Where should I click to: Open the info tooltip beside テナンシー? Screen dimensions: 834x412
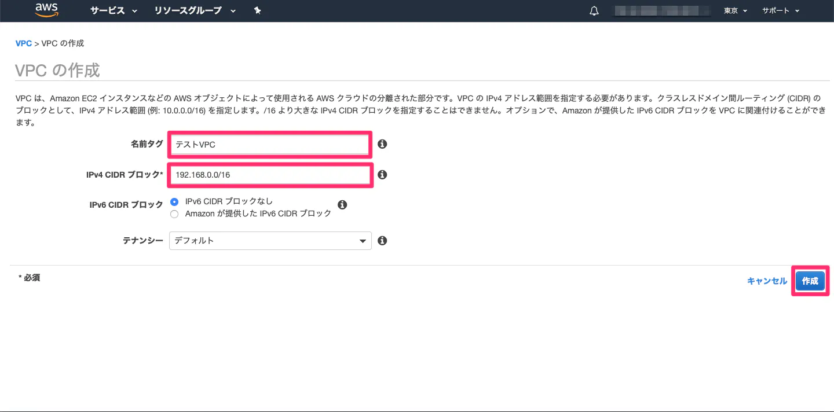(x=382, y=240)
